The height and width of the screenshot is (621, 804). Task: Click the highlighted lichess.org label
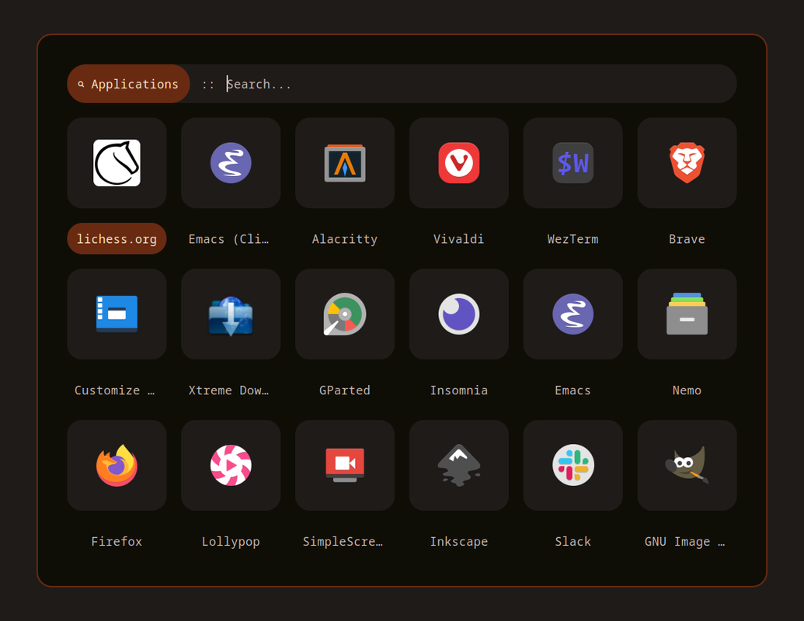[117, 239]
